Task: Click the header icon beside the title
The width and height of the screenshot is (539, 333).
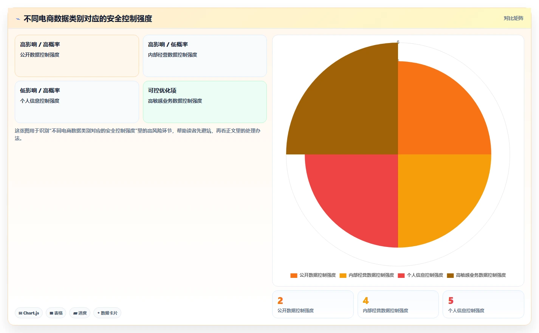Action: (18, 19)
